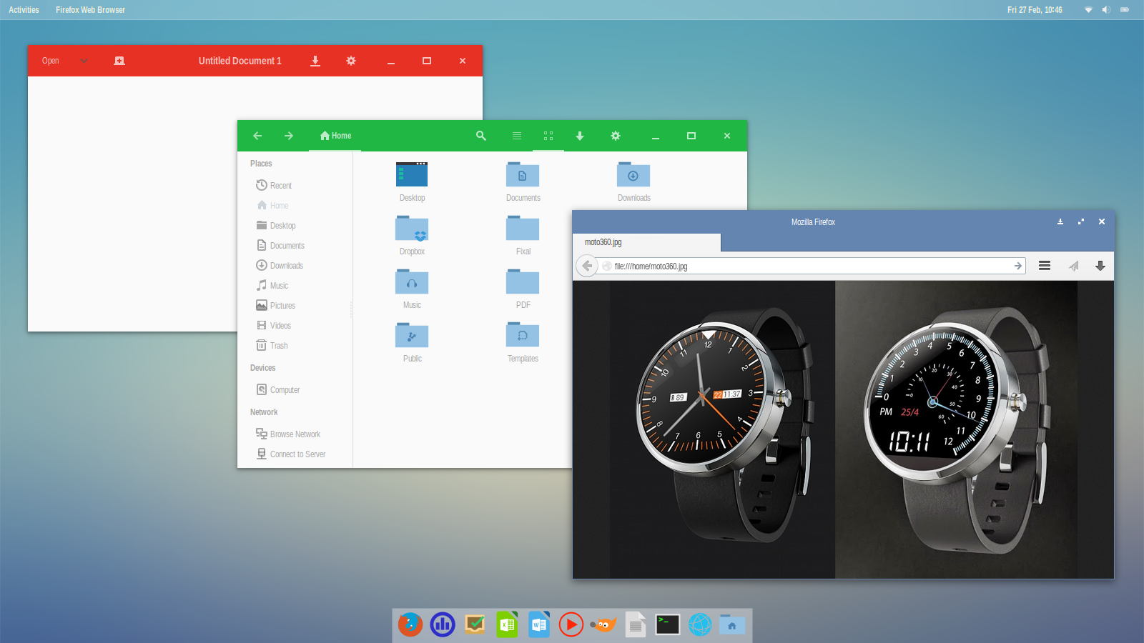Switch Files to grid view

click(548, 136)
